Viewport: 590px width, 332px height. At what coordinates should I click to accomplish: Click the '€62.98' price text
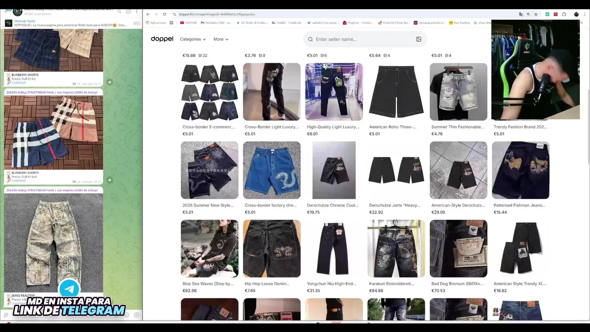tap(189, 291)
